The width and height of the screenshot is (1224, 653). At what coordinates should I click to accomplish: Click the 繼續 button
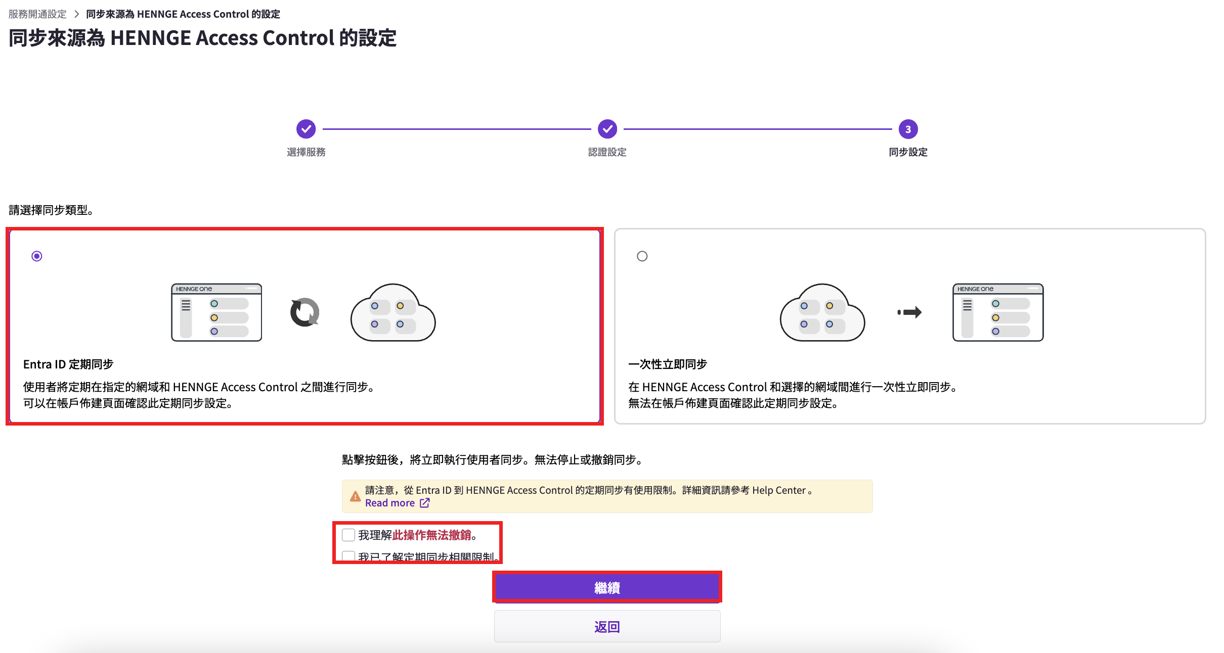607,587
